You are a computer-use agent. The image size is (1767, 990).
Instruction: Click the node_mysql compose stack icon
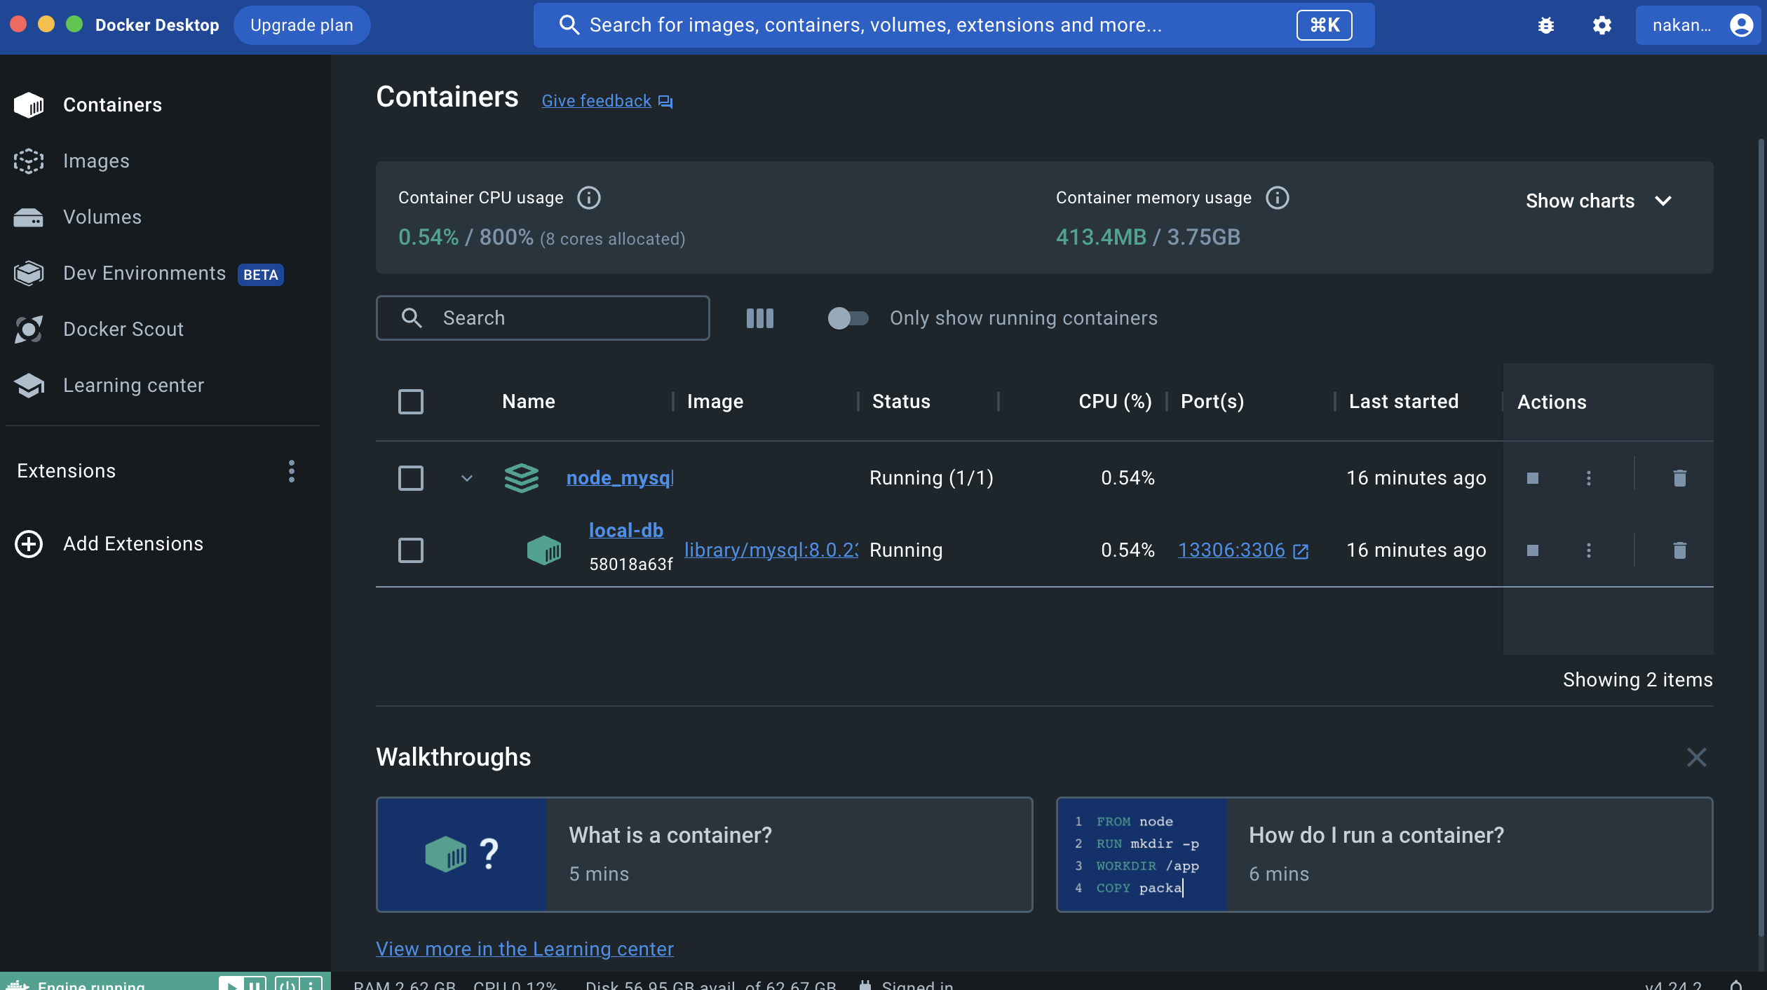click(522, 478)
